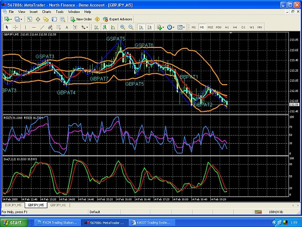Select the M15 timeframe
The image size is (302, 227).
click(x=210, y=28)
